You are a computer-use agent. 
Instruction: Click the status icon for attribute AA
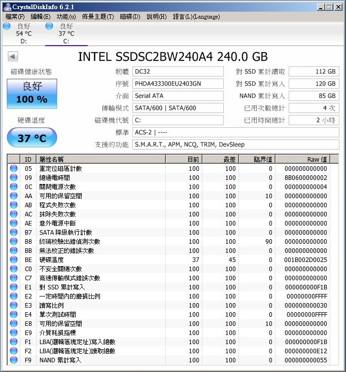pos(14,196)
